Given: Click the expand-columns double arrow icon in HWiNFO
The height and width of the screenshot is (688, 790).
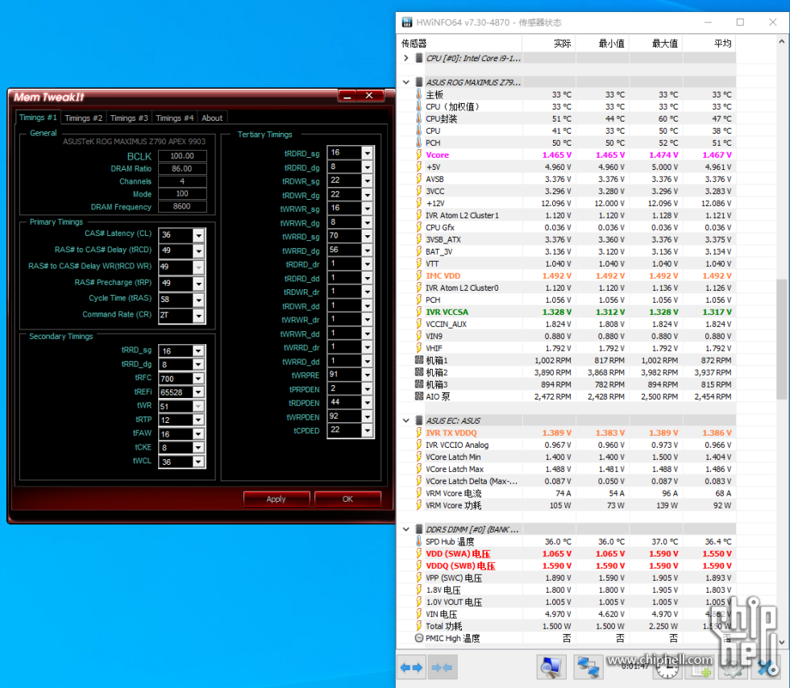Looking at the screenshot, I should 411,667.
